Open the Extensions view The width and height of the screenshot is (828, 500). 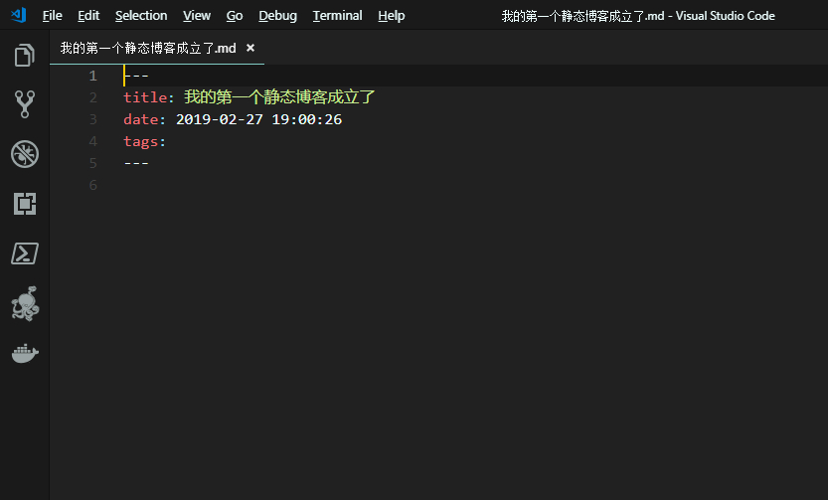tap(24, 203)
